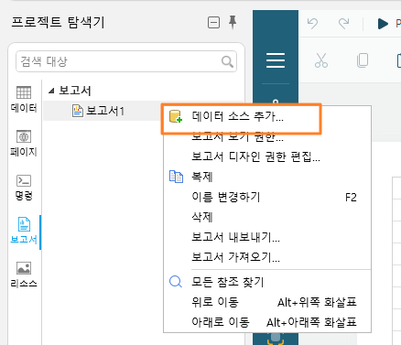
Task: Click the redo arrow icon
Action: [344, 24]
